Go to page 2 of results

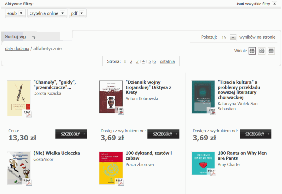click(131, 61)
